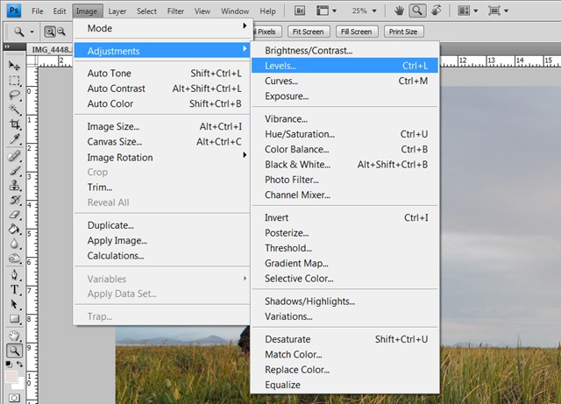Screen dimensions: 561x404
Task: Select the Blur tool
Action: point(14,244)
